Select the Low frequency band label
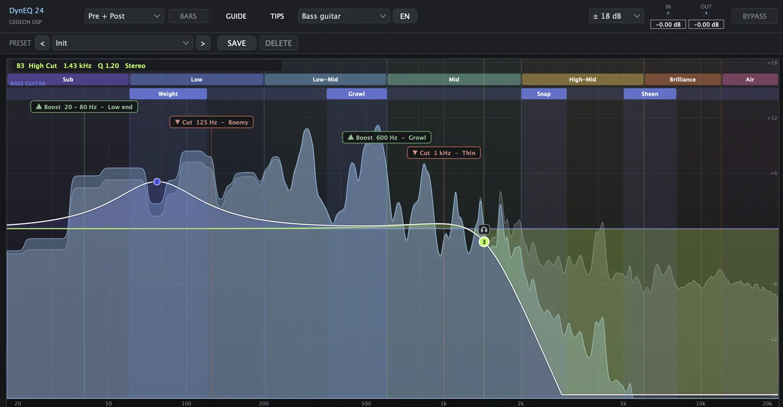The height and width of the screenshot is (407, 783). tap(197, 79)
